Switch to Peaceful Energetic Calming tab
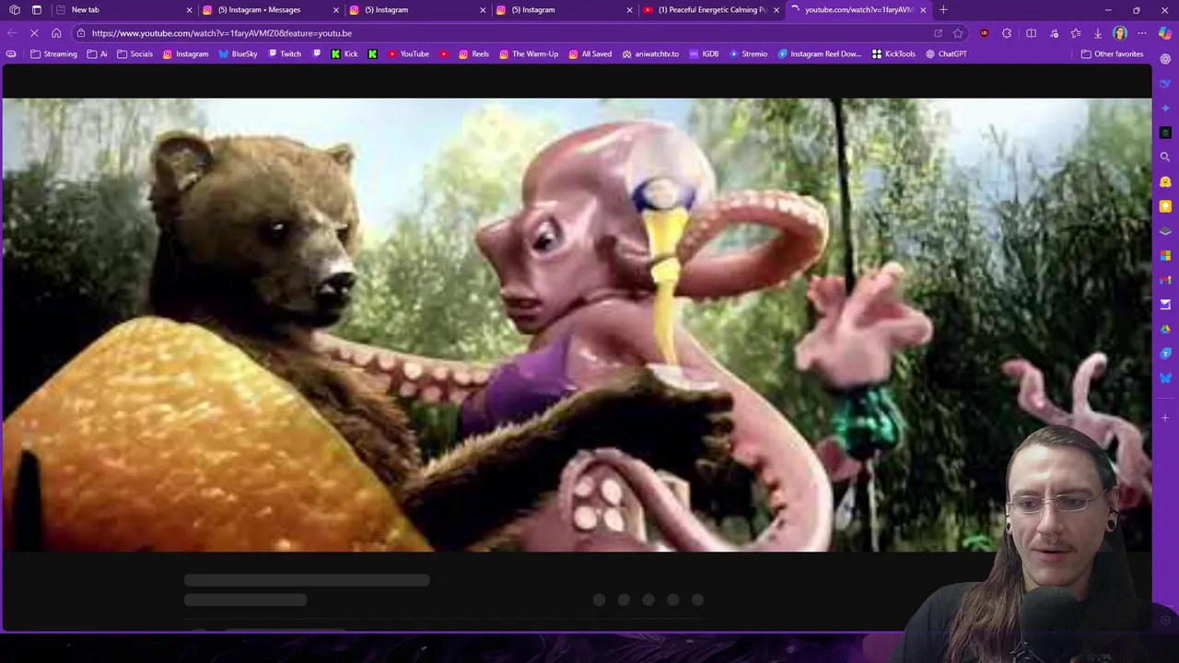 [x=711, y=10]
